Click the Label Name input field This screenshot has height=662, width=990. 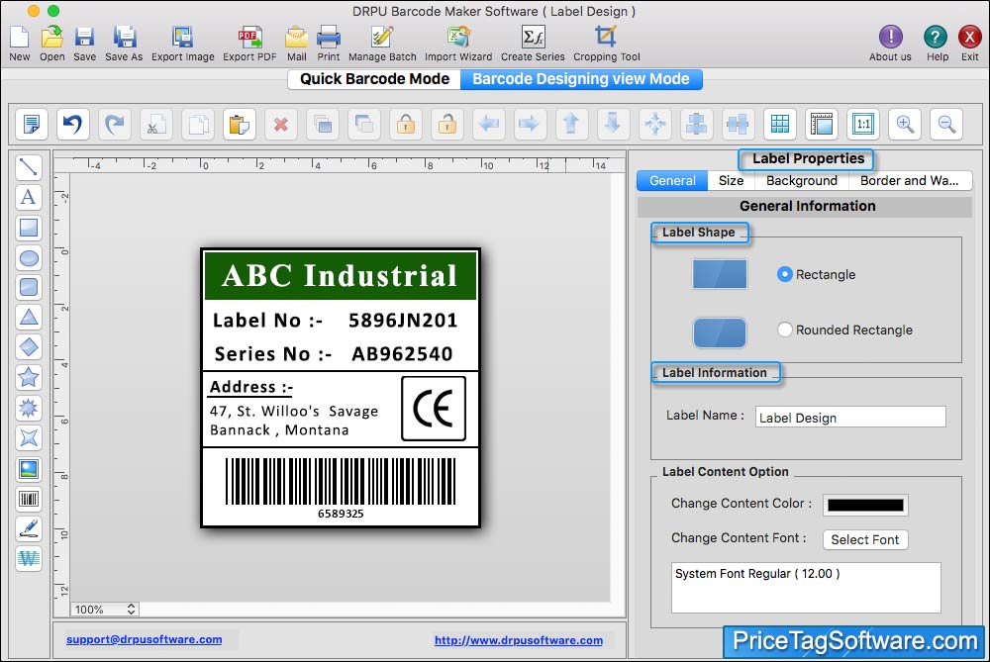pos(850,418)
